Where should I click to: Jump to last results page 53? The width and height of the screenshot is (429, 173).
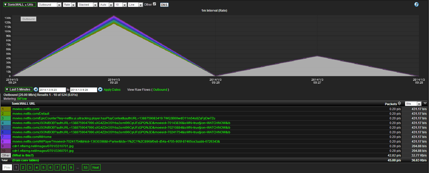click(x=86, y=168)
